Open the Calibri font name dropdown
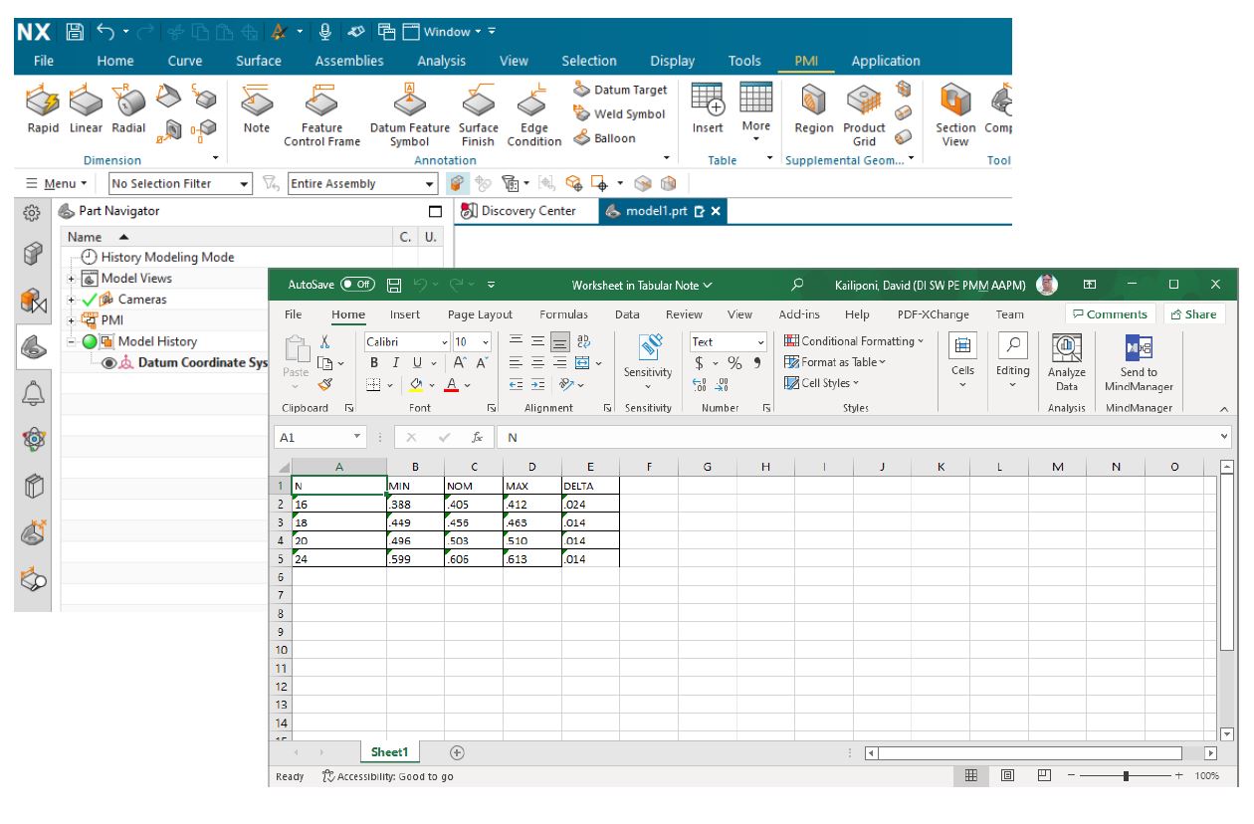The image size is (1254, 824). coord(444,341)
